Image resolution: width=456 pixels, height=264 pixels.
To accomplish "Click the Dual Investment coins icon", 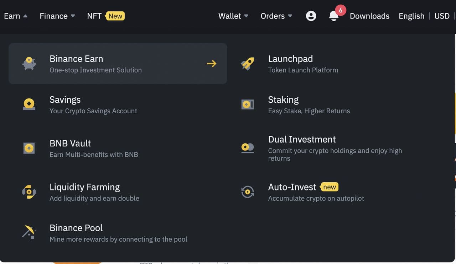I will (x=248, y=148).
